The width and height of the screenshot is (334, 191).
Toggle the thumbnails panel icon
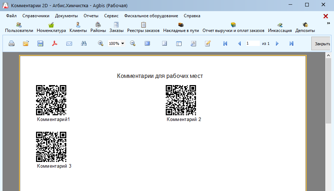(x=179, y=43)
